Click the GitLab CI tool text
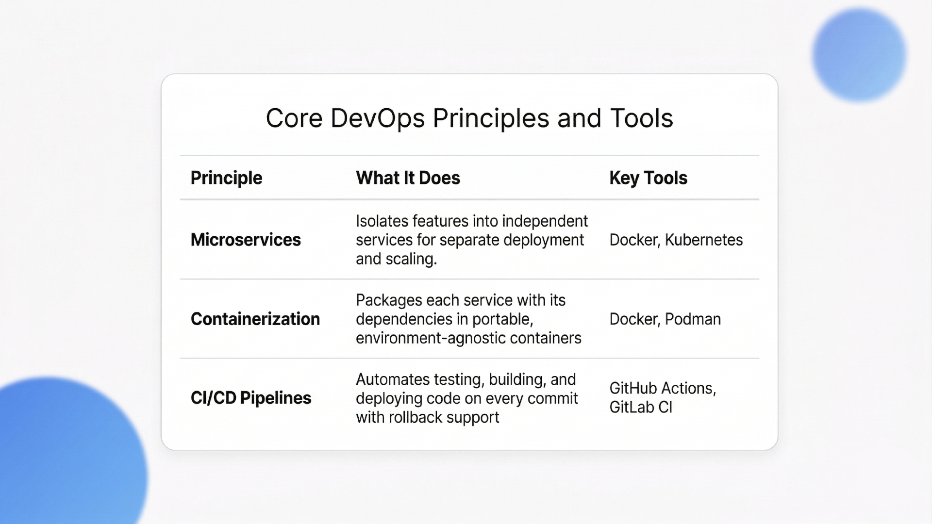The width and height of the screenshot is (932, 524). coord(641,408)
